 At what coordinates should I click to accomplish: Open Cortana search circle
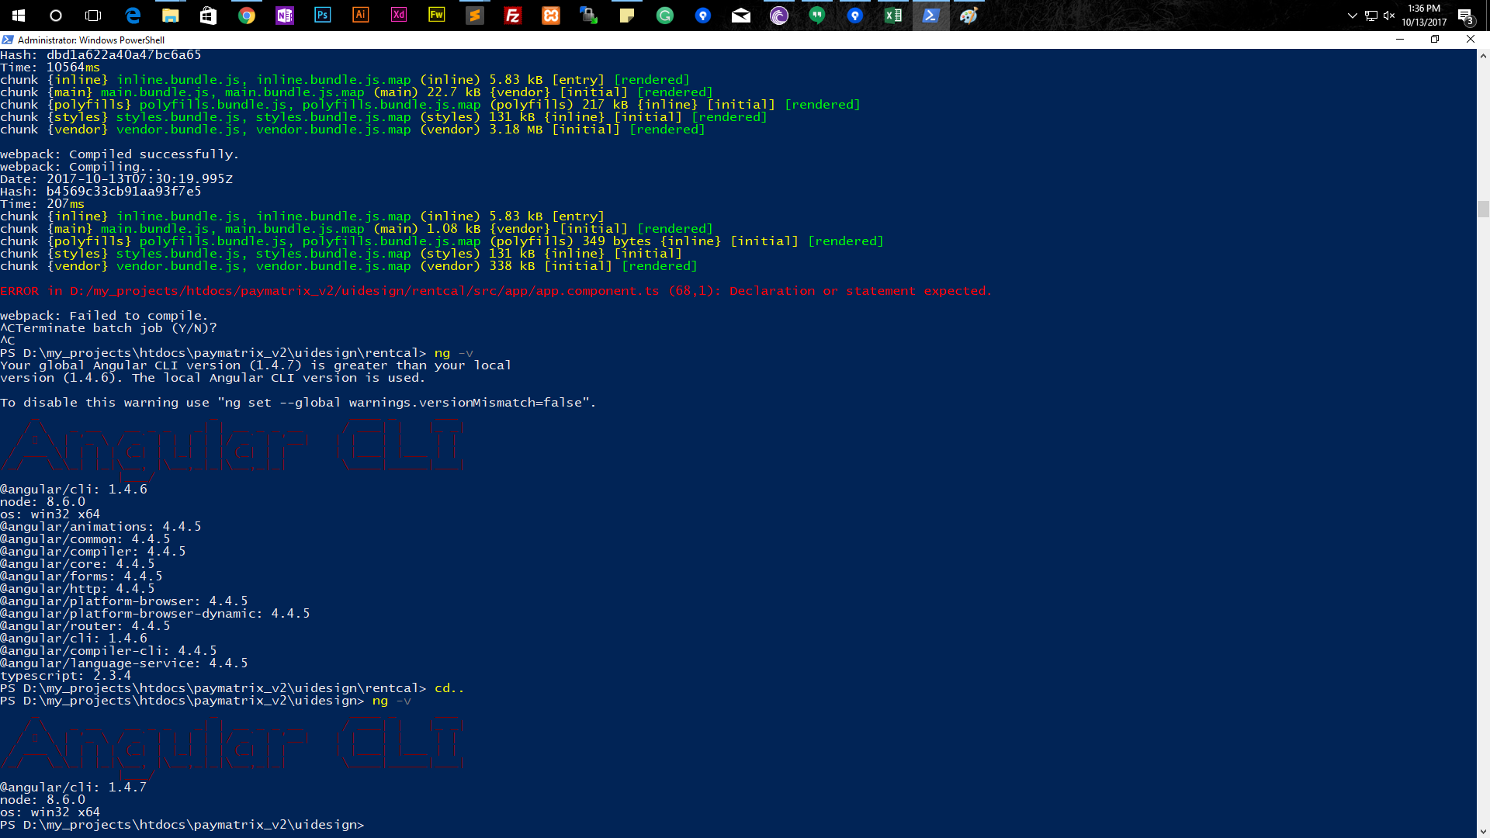point(56,16)
